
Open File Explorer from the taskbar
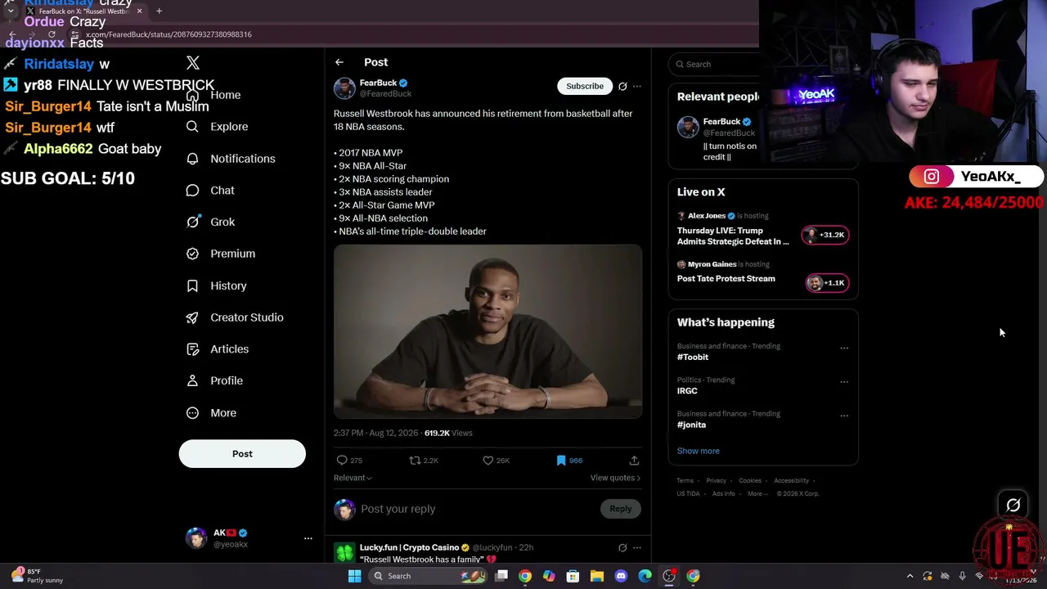[x=597, y=576]
